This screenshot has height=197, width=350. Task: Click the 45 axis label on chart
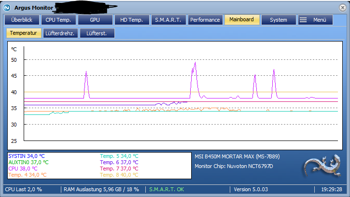tap(14, 76)
